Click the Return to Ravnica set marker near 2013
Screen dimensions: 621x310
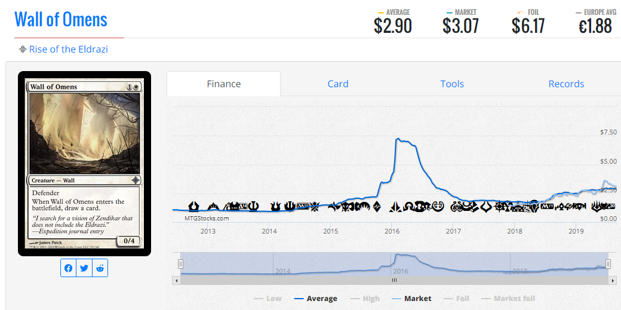pos(193,206)
